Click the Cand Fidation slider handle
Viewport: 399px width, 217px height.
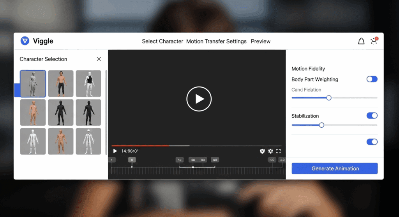pyautogui.click(x=329, y=98)
